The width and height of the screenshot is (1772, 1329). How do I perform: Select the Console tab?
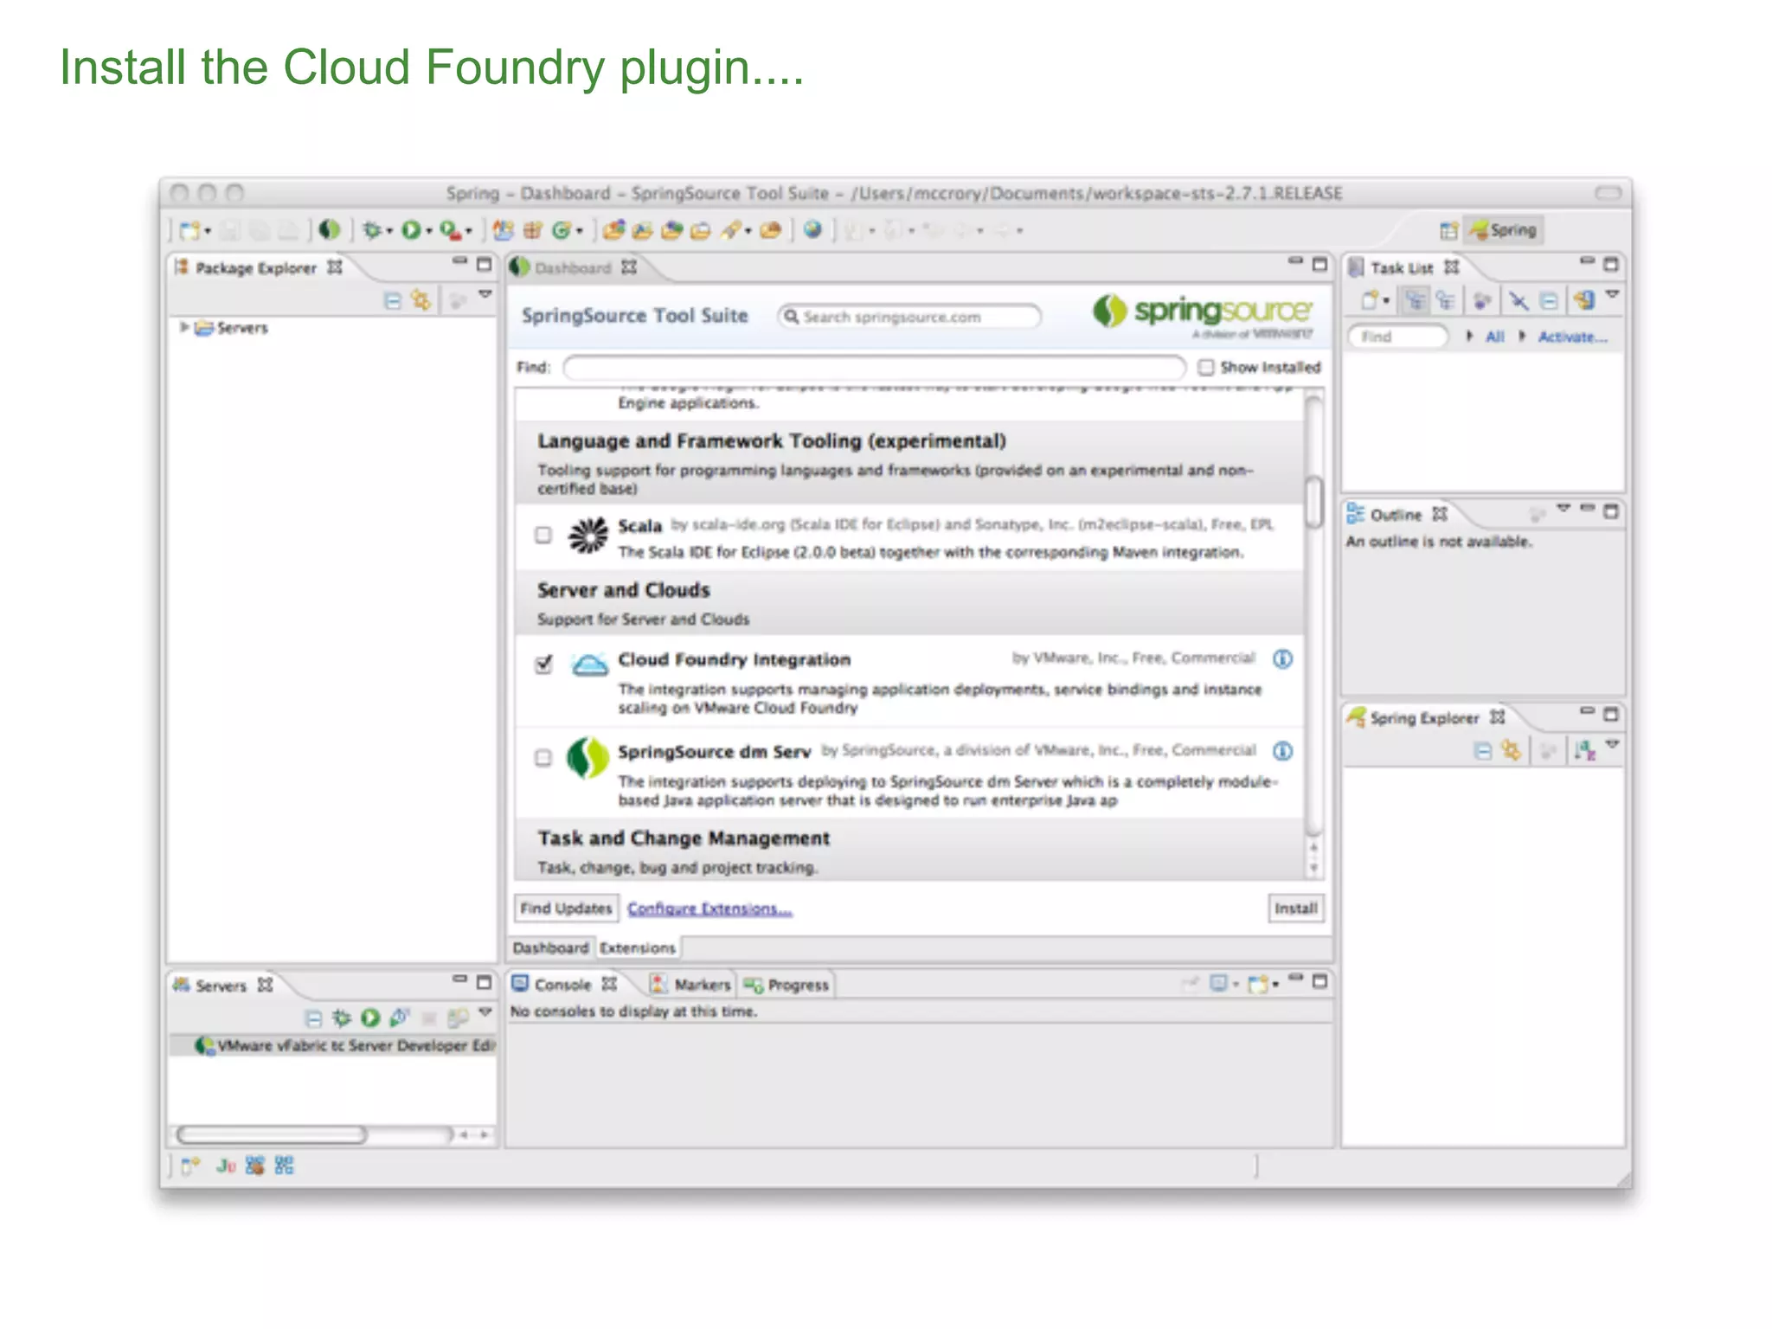(x=563, y=985)
